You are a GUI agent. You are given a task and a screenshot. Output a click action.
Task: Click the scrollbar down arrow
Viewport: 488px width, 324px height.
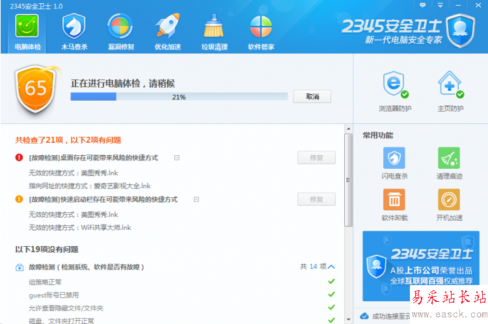(x=348, y=319)
